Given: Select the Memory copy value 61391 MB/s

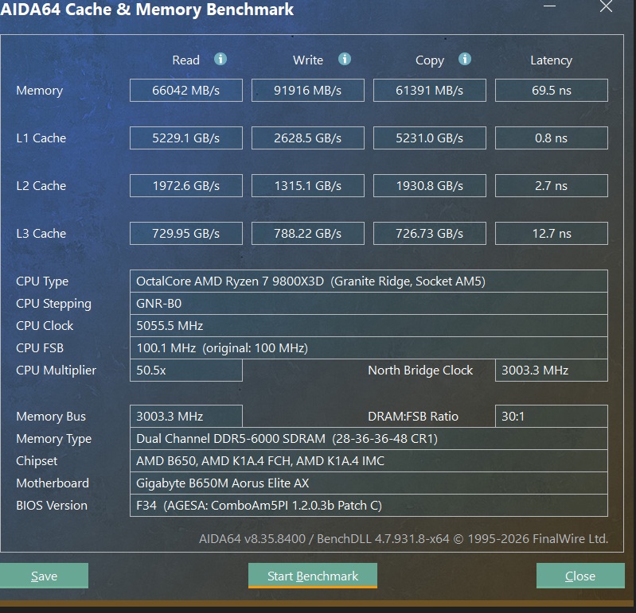Looking at the screenshot, I should coord(430,91).
